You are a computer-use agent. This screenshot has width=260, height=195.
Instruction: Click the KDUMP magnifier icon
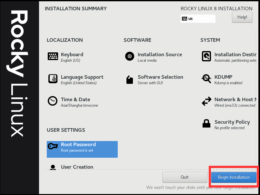click(x=206, y=79)
